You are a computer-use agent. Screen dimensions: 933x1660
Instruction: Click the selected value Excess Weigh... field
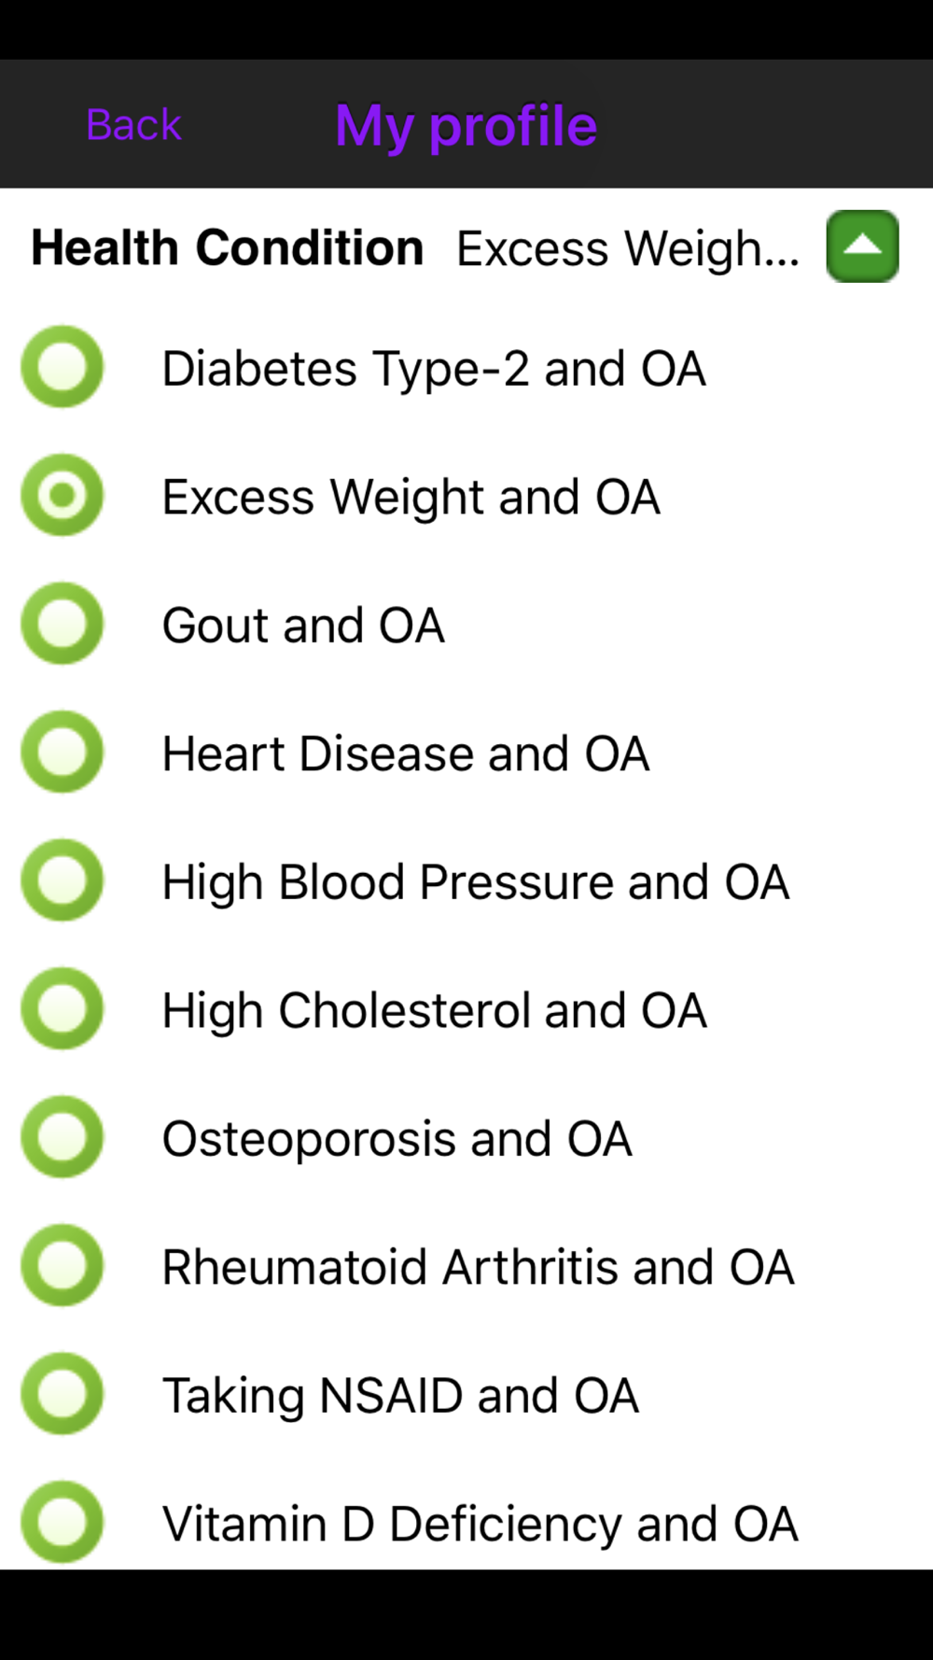tap(627, 248)
